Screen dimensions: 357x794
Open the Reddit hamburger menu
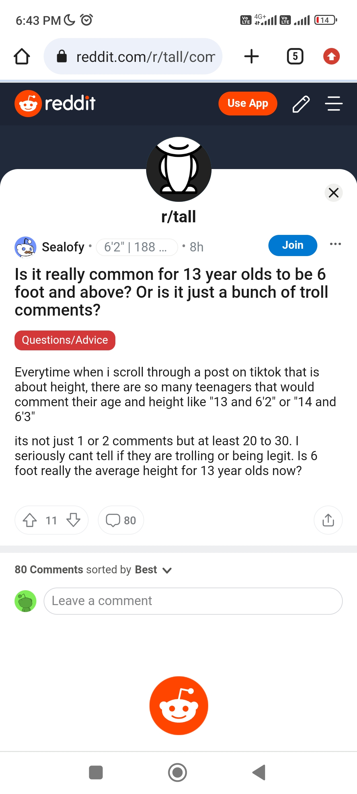(x=334, y=104)
